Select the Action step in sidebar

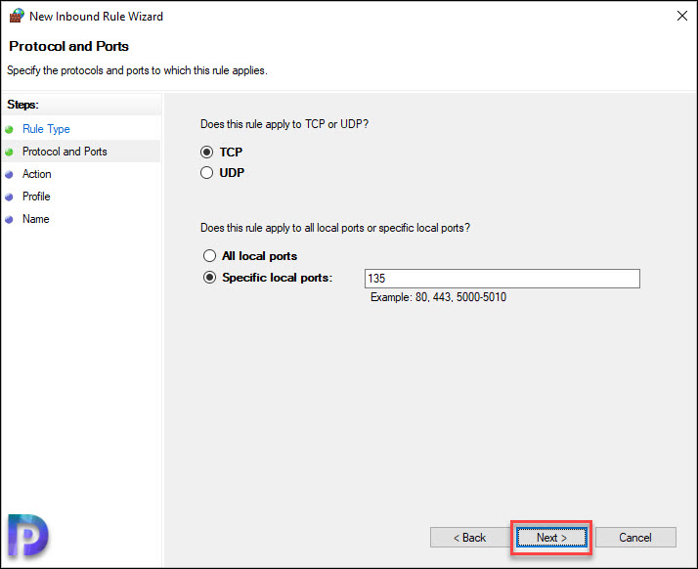tap(37, 174)
